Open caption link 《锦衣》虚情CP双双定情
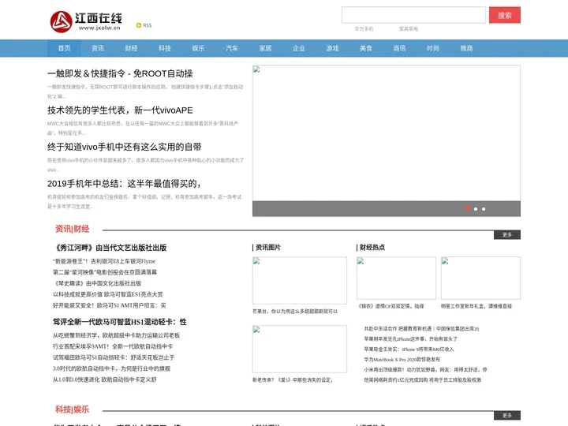568x426 pixels. [x=390, y=306]
